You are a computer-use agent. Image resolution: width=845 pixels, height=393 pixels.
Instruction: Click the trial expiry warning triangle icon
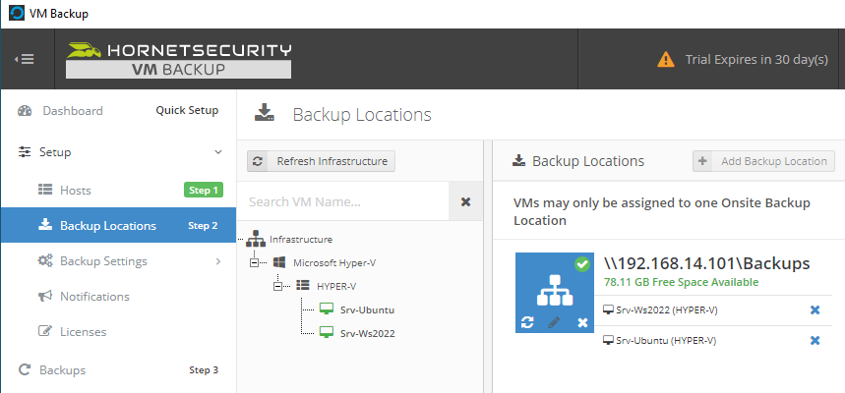[x=666, y=60]
